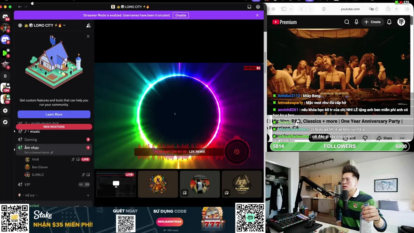Open server icon with 10 badge

pos(5,99)
